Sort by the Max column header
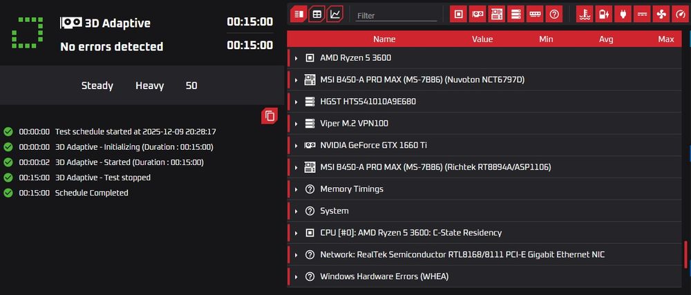 pos(666,39)
